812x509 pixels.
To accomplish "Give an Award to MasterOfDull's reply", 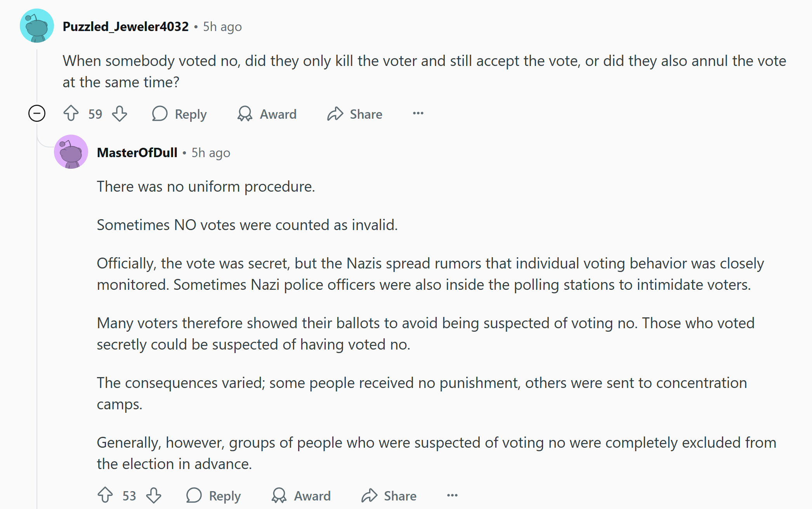I will point(301,495).
